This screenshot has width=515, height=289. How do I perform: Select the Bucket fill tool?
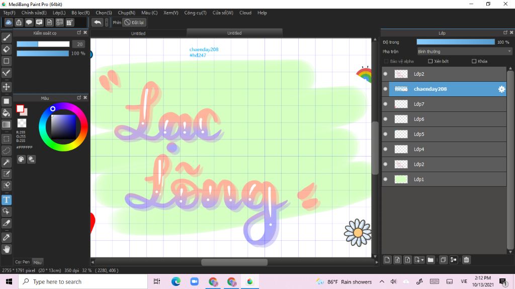click(6, 113)
